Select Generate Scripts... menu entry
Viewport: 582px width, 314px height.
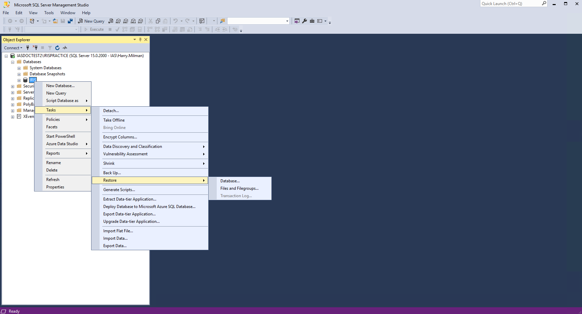tap(150, 190)
